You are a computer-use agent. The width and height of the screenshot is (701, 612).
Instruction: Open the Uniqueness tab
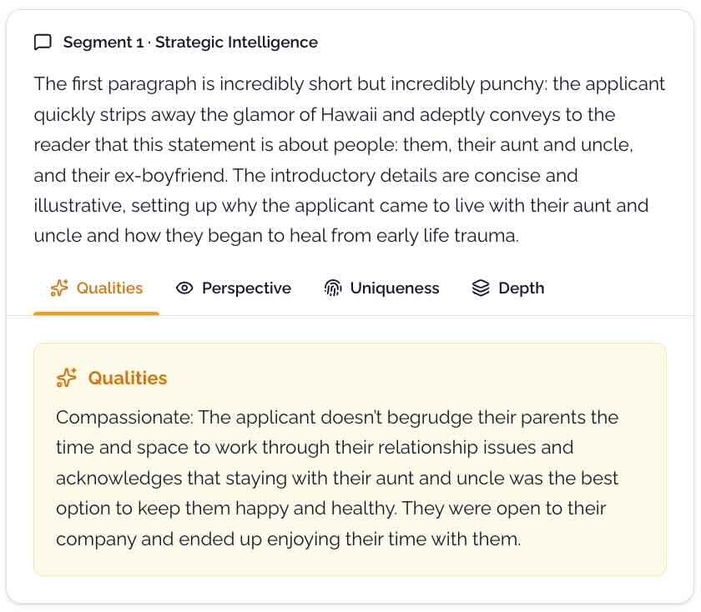(x=394, y=288)
